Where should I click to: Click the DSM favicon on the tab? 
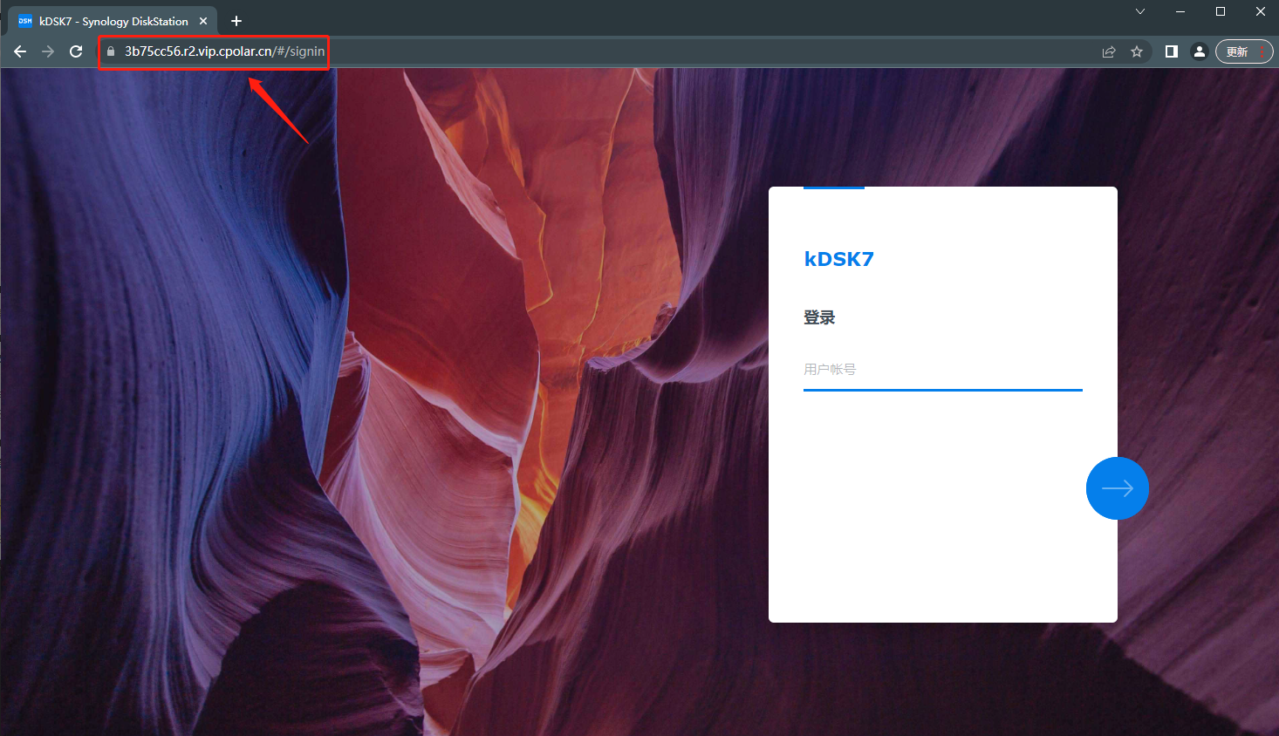pos(25,21)
